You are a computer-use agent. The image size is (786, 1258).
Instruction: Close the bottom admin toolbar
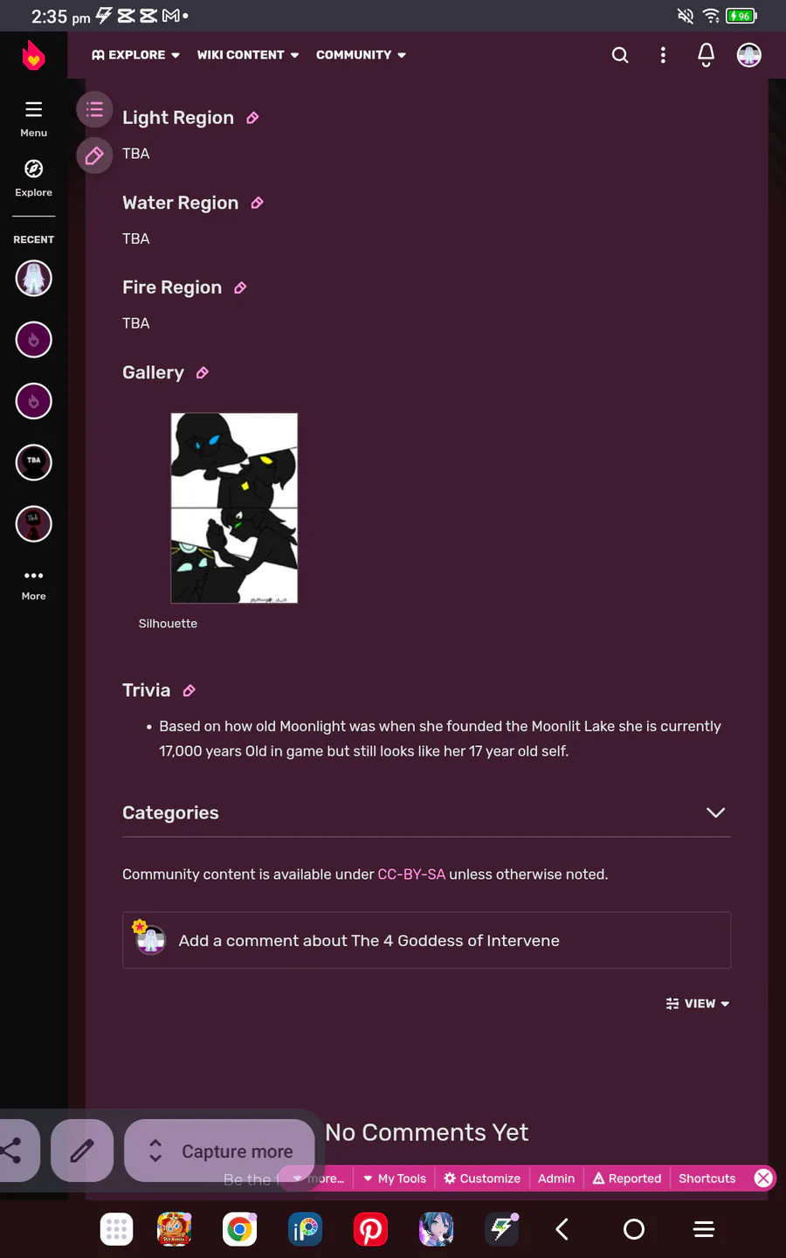(763, 1178)
